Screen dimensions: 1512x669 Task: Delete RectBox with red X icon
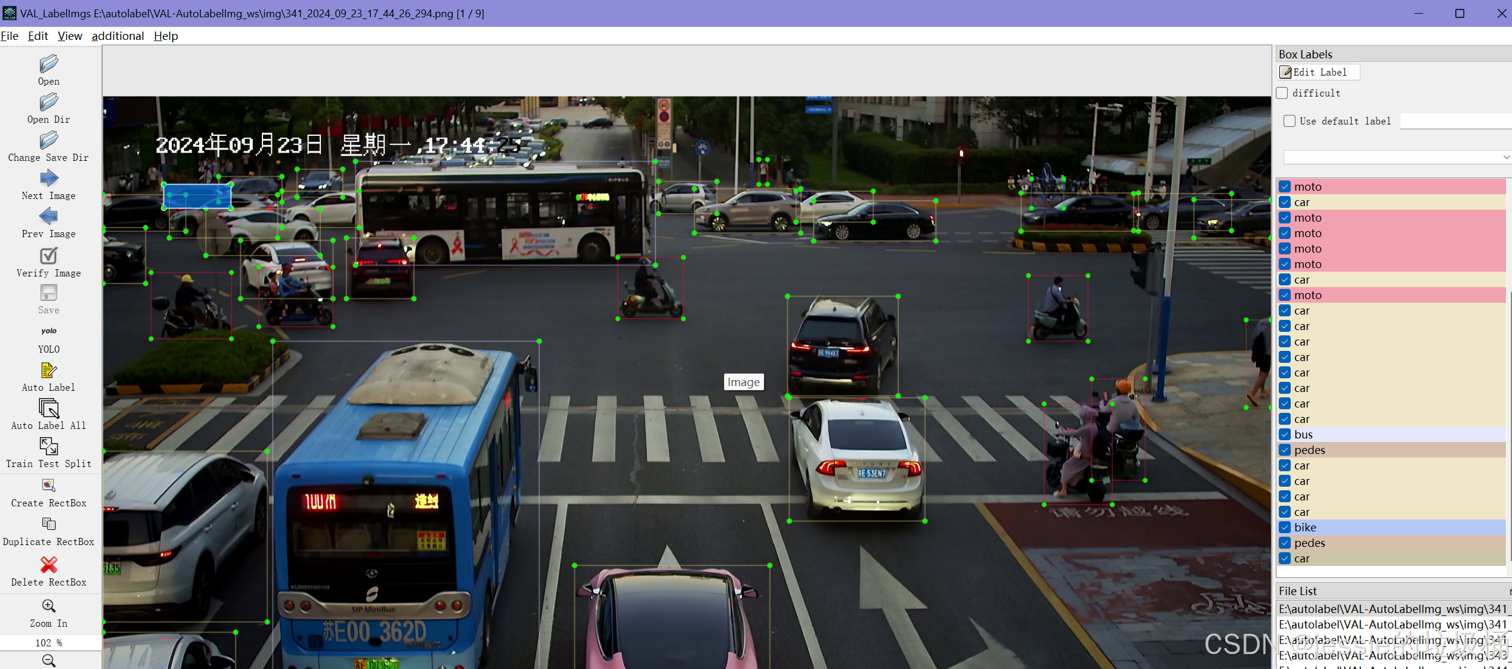[x=49, y=565]
